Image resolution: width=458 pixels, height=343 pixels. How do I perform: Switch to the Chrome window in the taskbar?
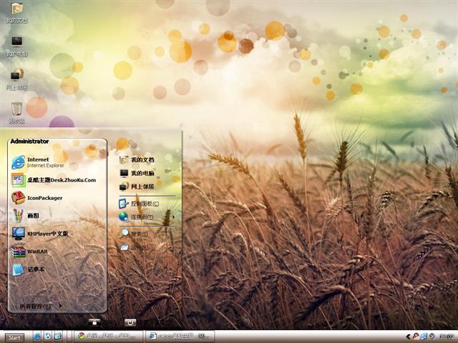[x=107, y=336]
